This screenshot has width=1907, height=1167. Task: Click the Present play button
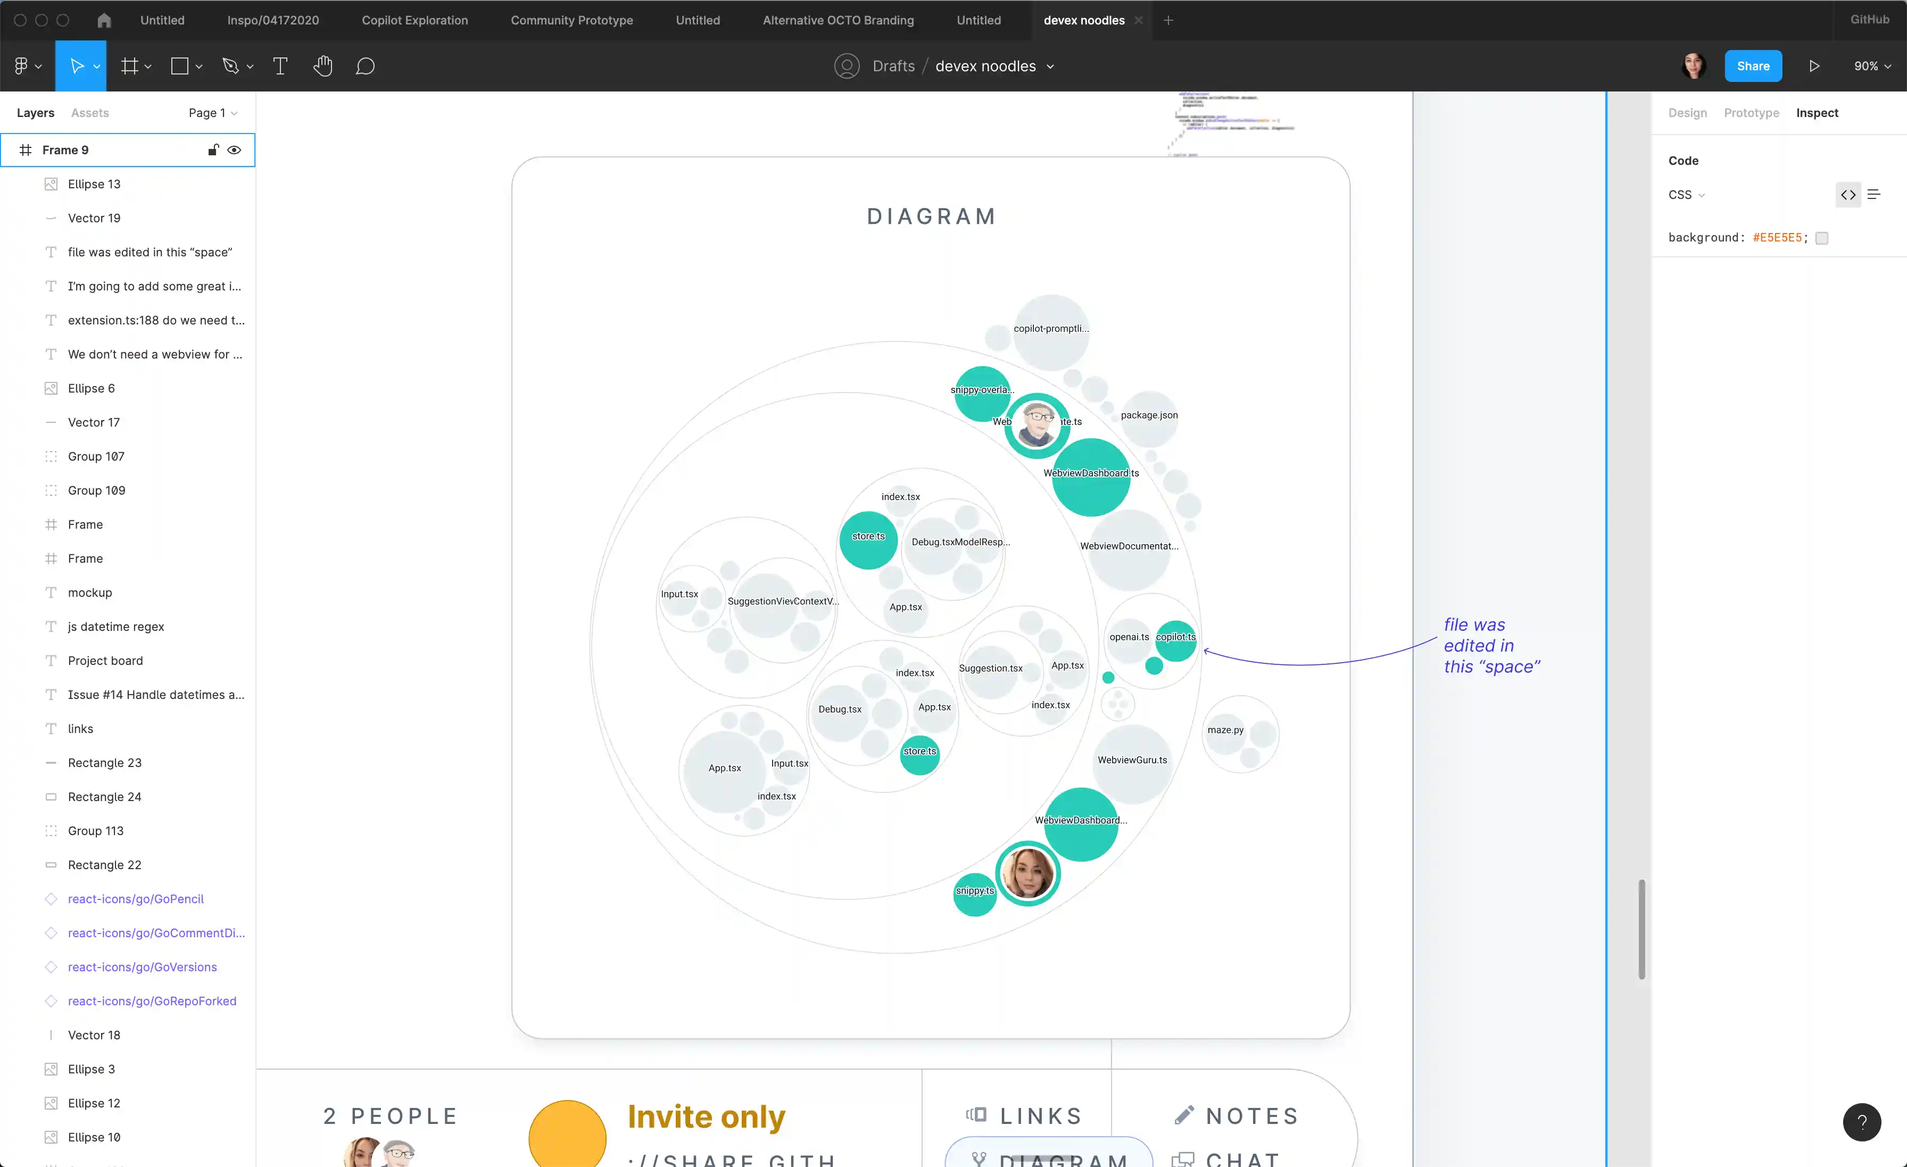tap(1813, 66)
